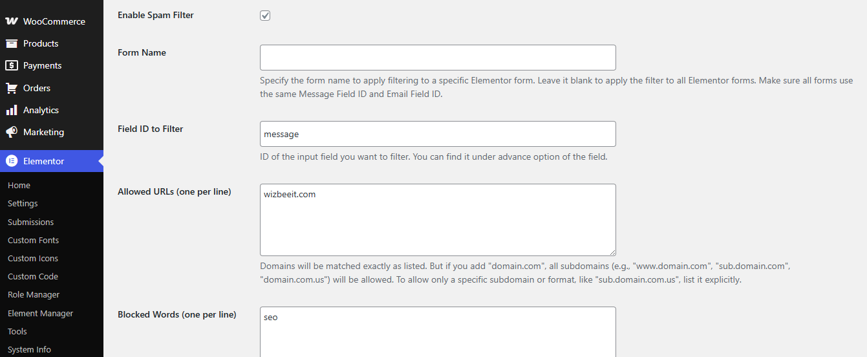
Task: Click the Field ID to Filter input
Action: click(438, 134)
